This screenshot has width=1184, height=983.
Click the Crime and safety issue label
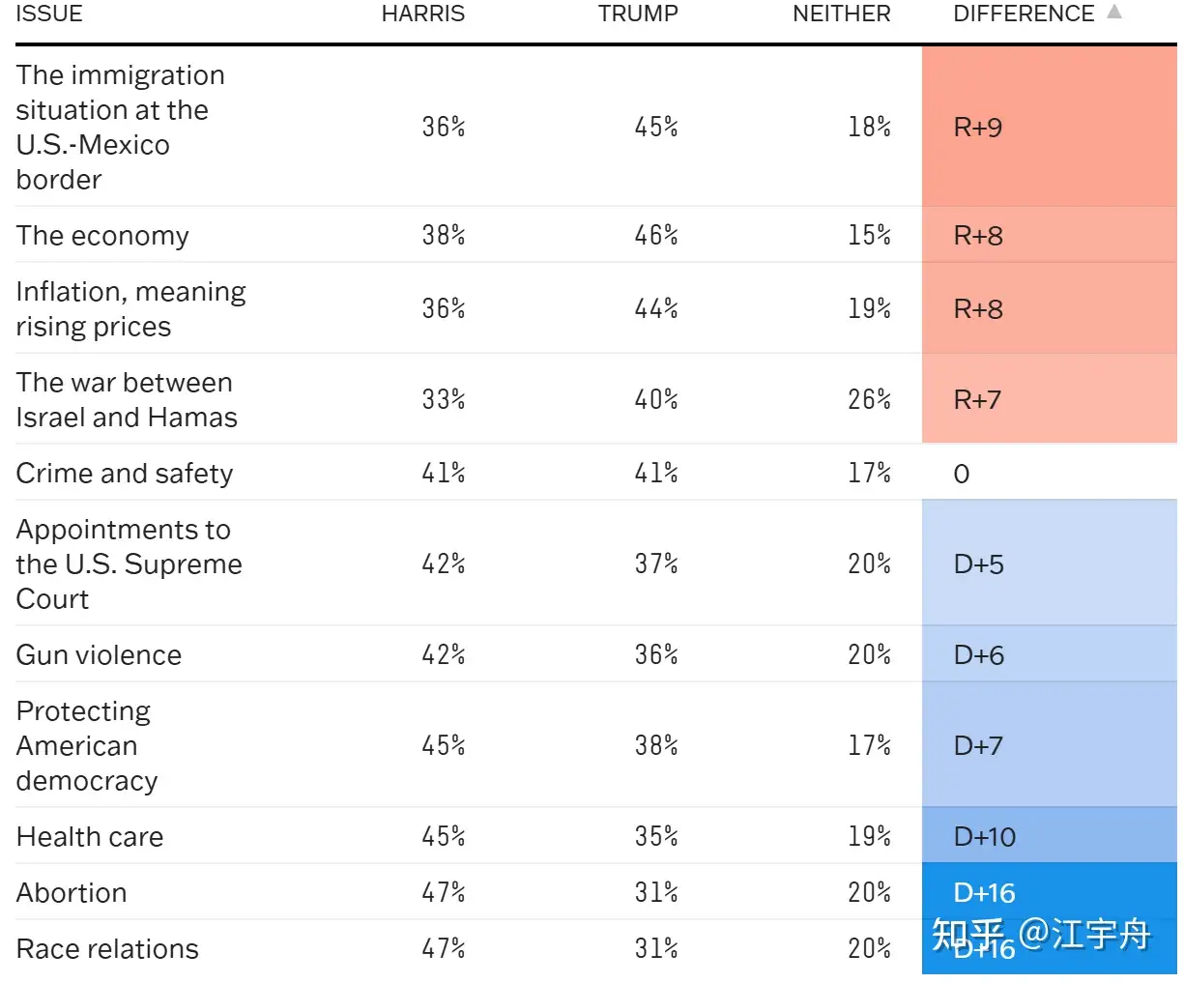point(125,474)
